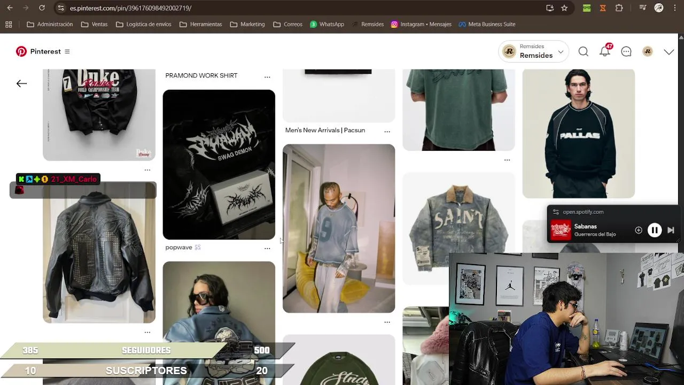
Task: Open the WhatsApp bookmark
Action: 327,24
